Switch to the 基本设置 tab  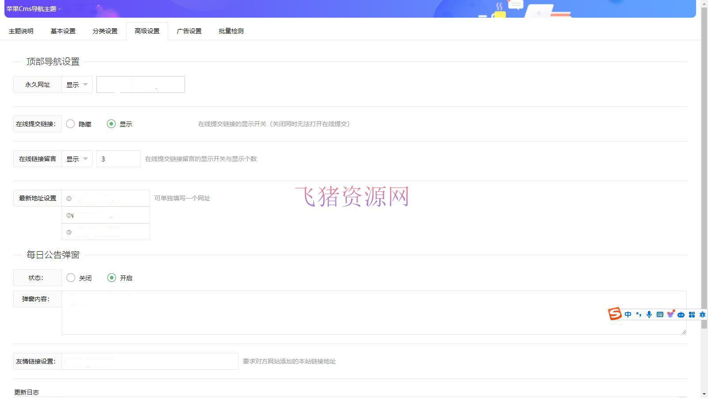click(x=63, y=31)
